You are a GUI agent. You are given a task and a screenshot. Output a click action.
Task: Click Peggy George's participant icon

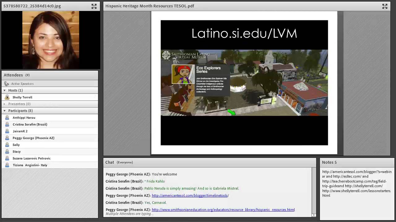(x=7, y=138)
